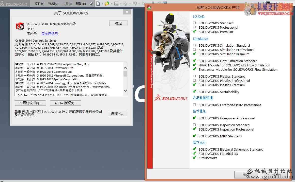Image resolution: width=295 pixels, height=182 pixels.
Task: Open the 电气设计 link
Action: (x=199, y=142)
